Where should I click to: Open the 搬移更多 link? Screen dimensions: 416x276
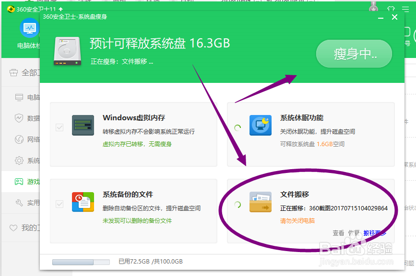pos(375,233)
